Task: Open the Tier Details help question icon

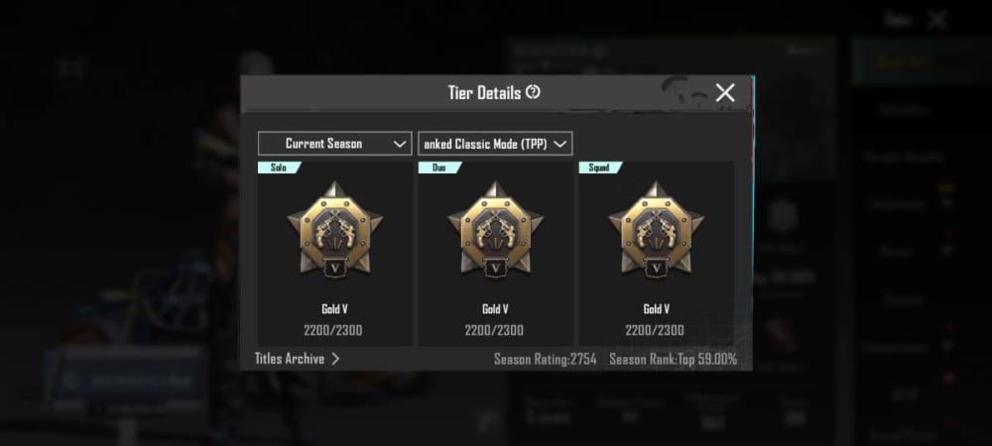Action: pyautogui.click(x=533, y=93)
